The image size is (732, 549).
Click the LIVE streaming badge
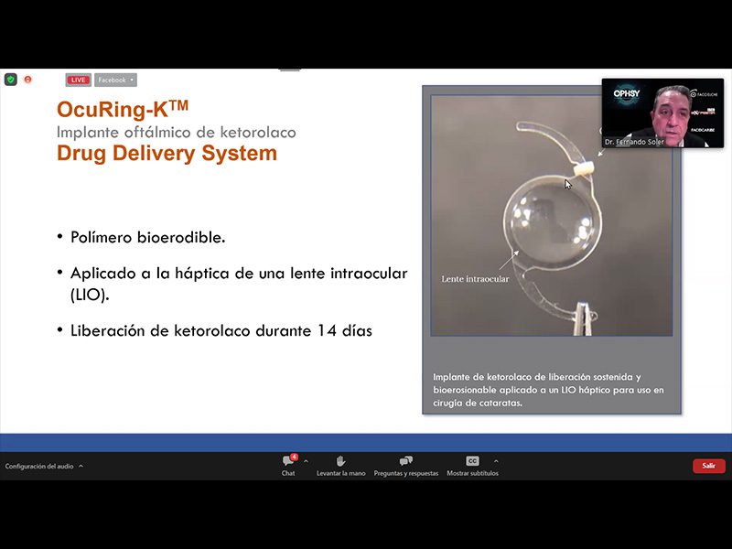[78, 80]
